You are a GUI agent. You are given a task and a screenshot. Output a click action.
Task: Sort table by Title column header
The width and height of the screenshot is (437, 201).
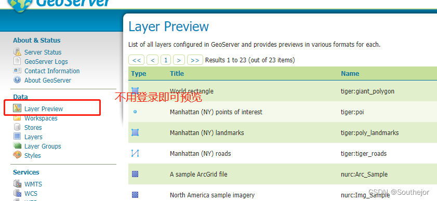177,74
